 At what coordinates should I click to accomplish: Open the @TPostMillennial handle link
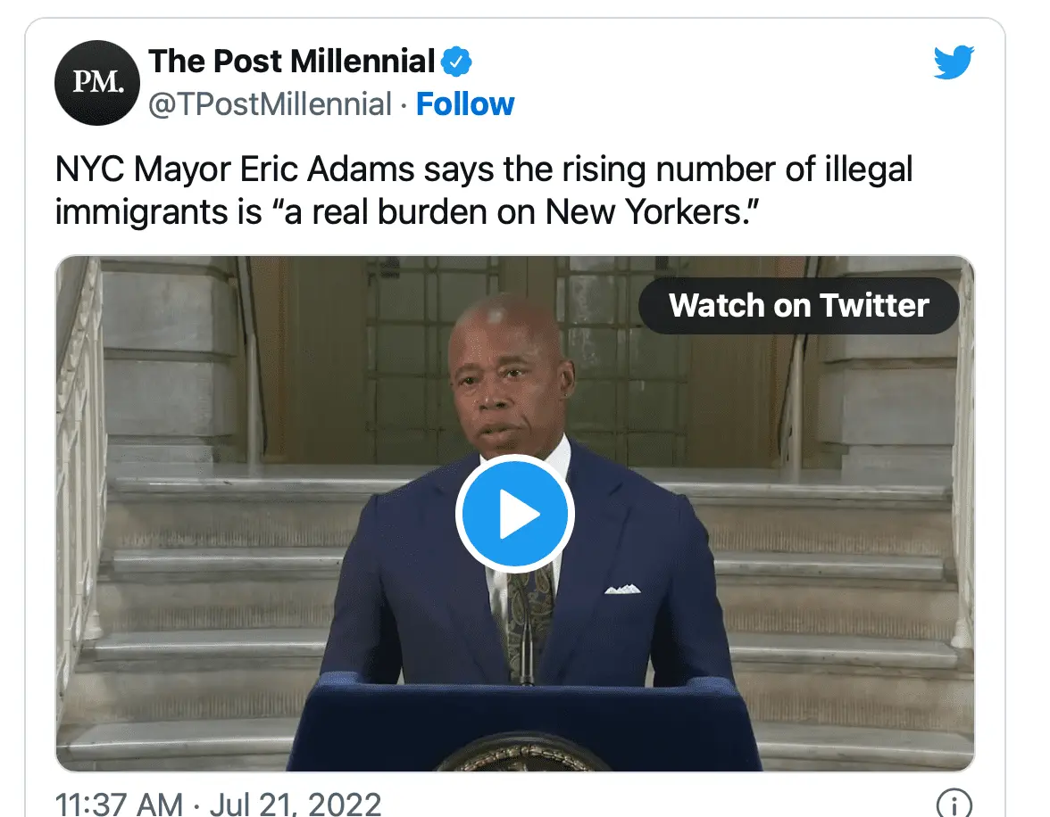pyautogui.click(x=270, y=104)
